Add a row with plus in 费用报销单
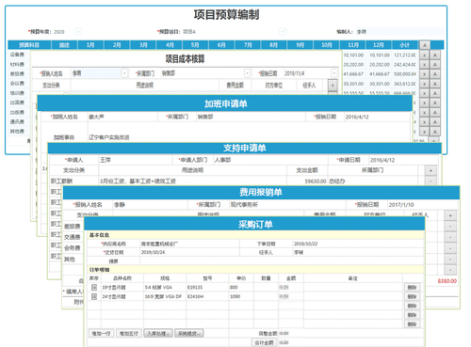Viewport: 471px width, 347px height. click(450, 215)
